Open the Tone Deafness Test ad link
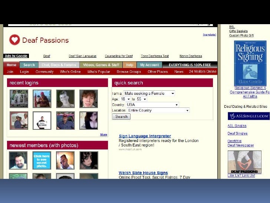270x203 pixels. click(155, 56)
